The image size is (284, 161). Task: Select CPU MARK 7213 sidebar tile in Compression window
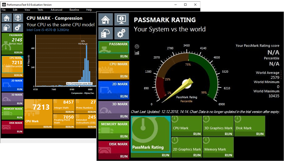(13, 66)
